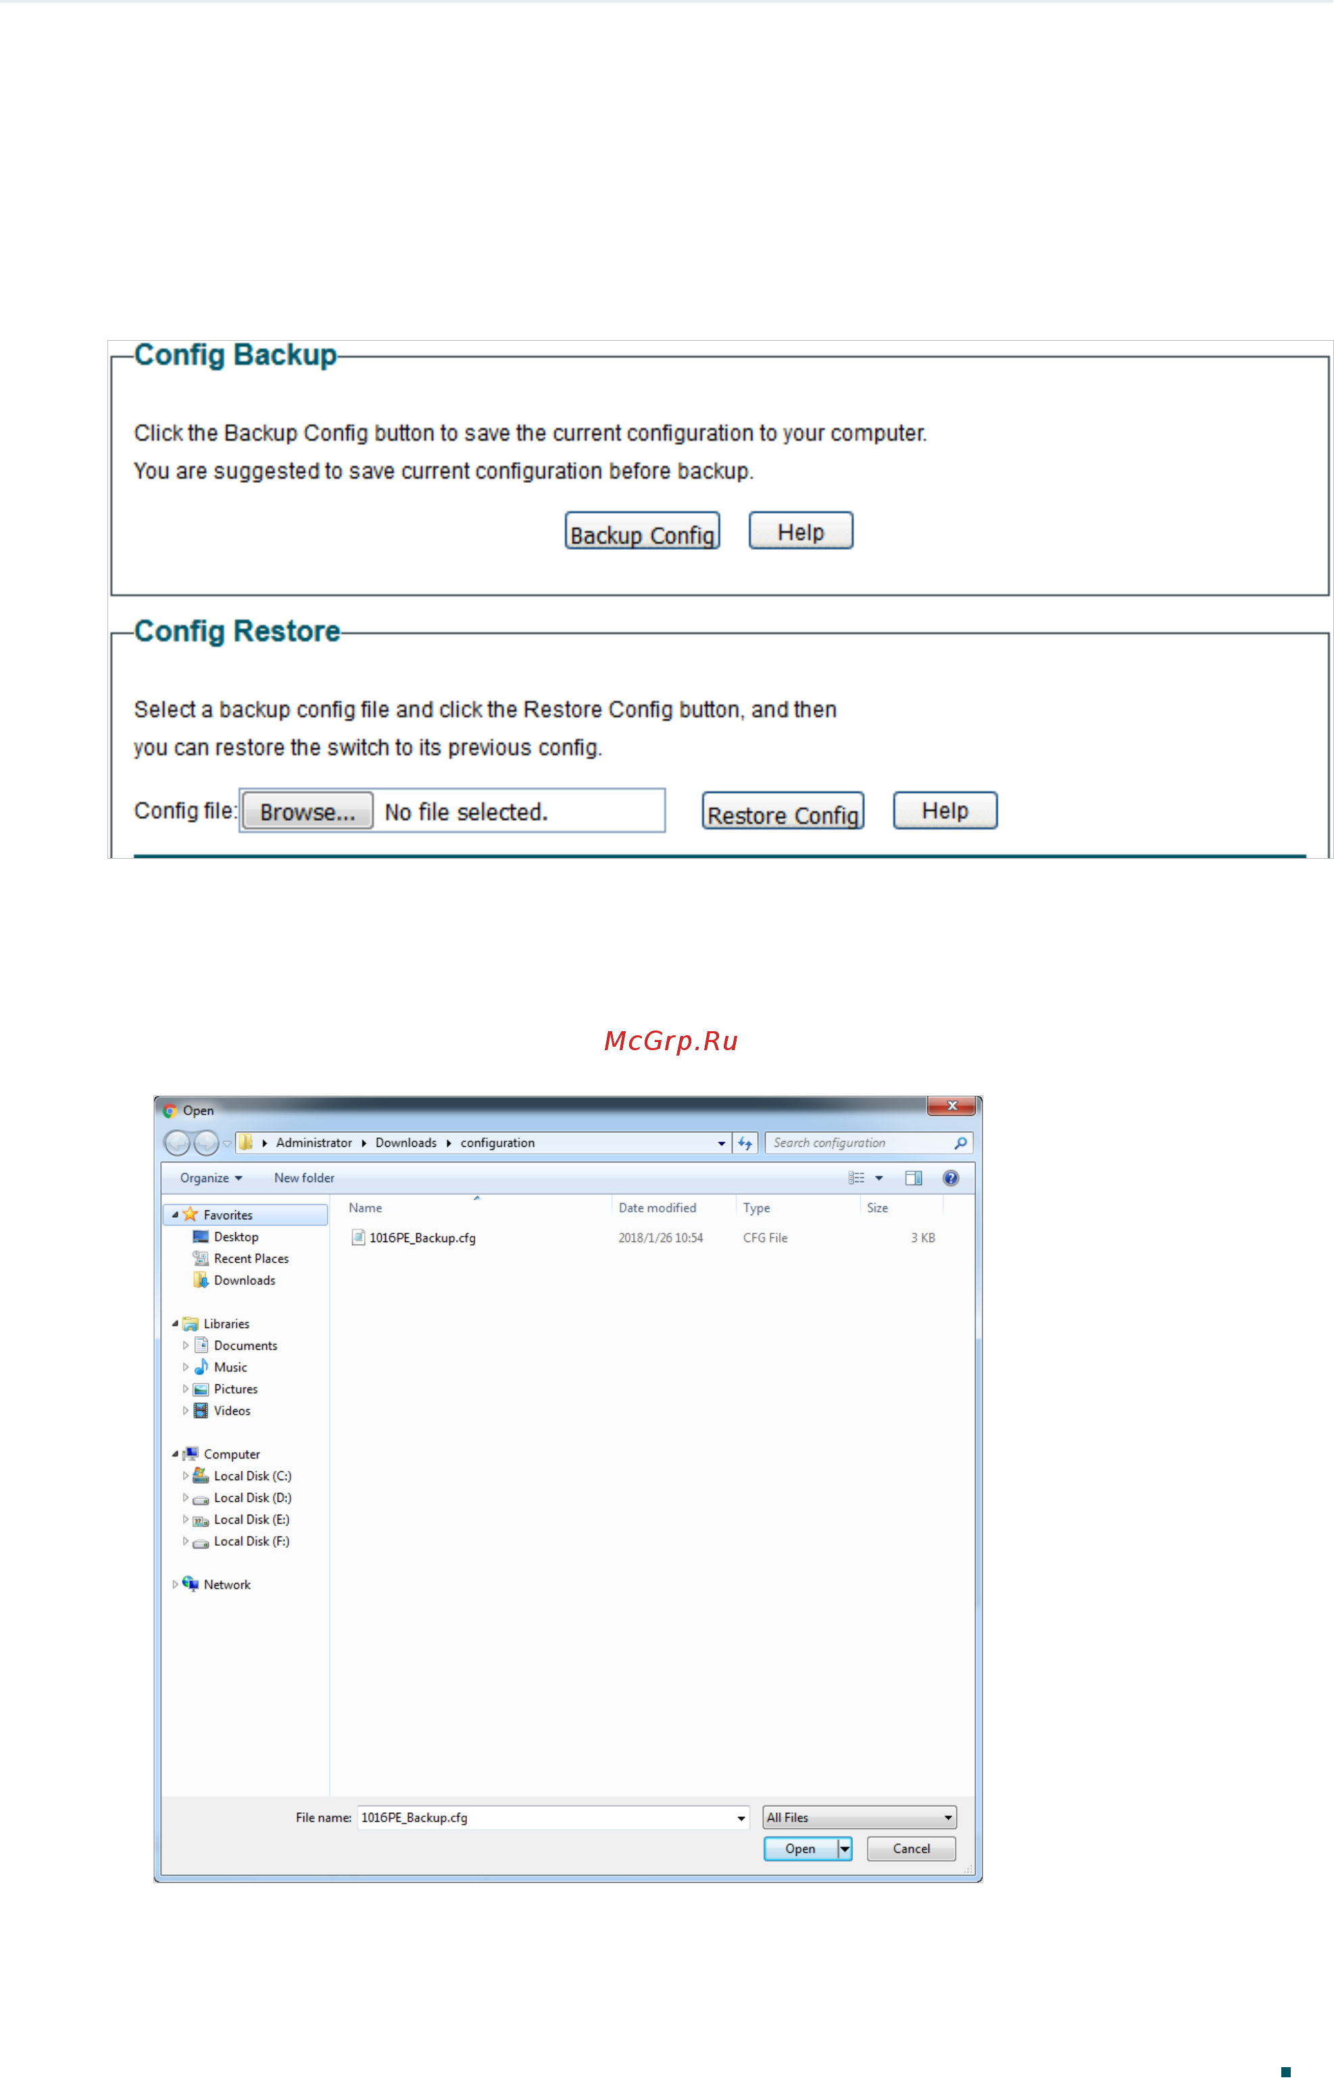
Task: Close the Open dialog window
Action: (x=951, y=1105)
